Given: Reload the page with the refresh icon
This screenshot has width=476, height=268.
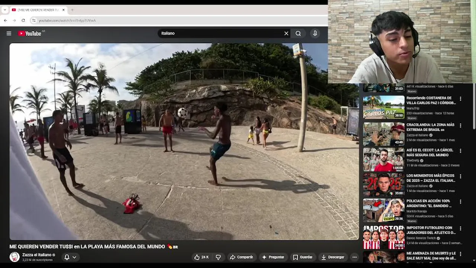Looking at the screenshot, I should point(23,20).
